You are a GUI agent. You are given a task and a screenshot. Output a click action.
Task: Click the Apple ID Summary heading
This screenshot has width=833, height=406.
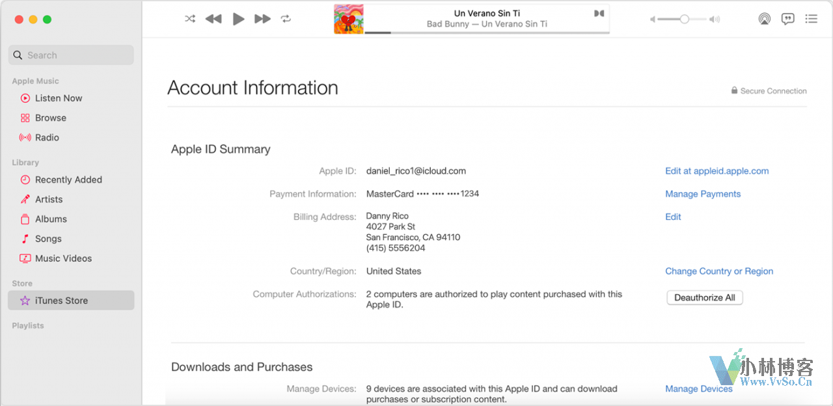[x=221, y=149]
